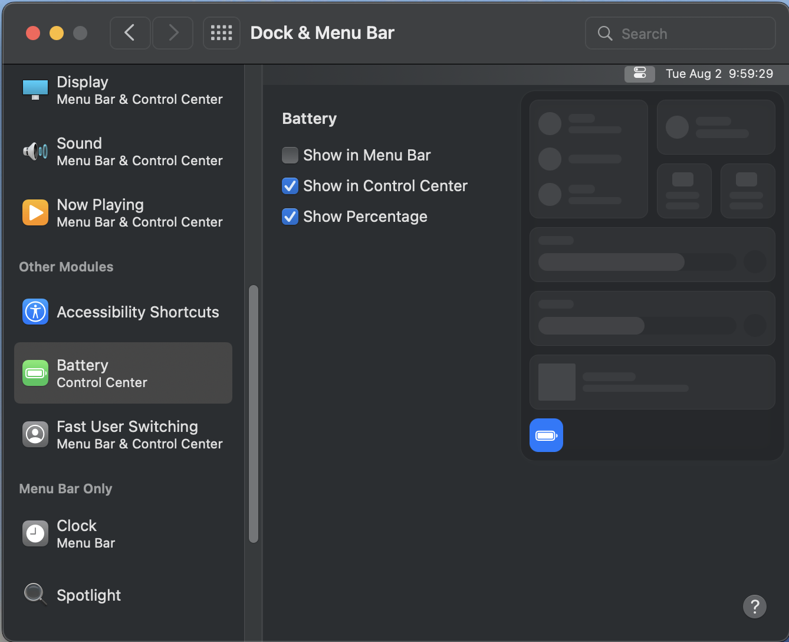Open help with the question mark button
Screen dimensions: 789x642
755,606
